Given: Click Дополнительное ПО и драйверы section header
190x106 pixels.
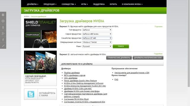Looking at the screenshot, I should click(x=112, y=64).
